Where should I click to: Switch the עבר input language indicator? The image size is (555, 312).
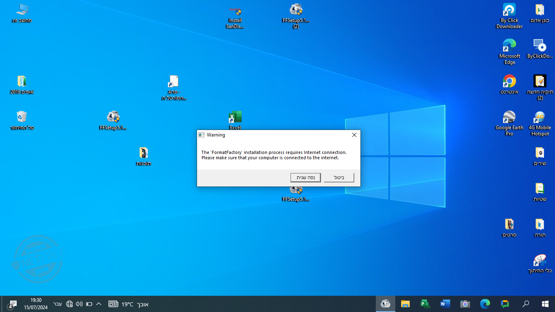click(58, 304)
